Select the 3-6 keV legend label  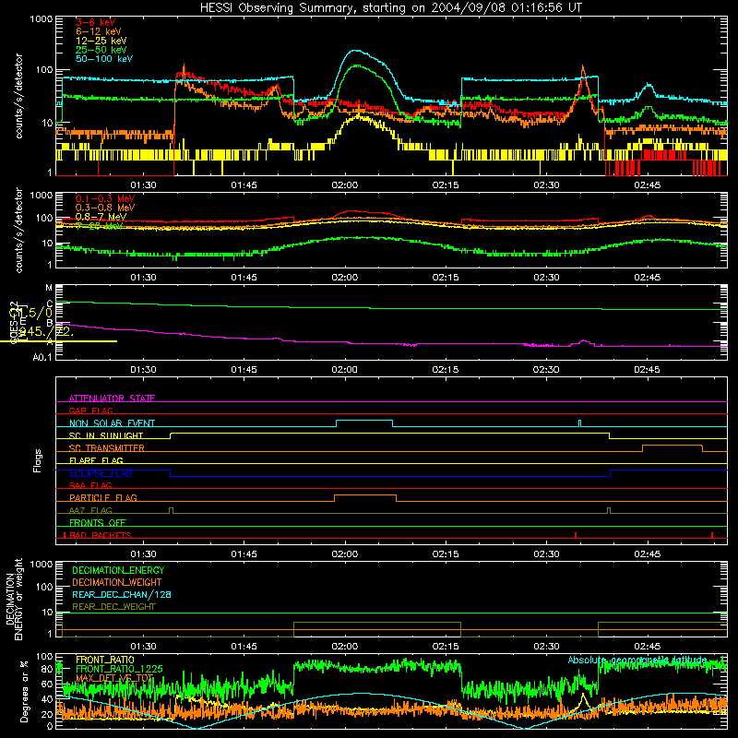click(x=96, y=22)
